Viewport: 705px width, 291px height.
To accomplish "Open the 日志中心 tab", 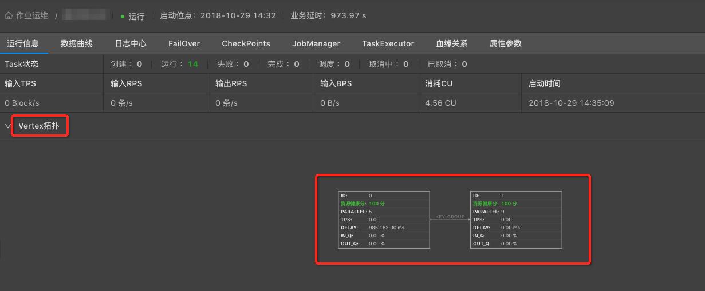I will coord(131,43).
